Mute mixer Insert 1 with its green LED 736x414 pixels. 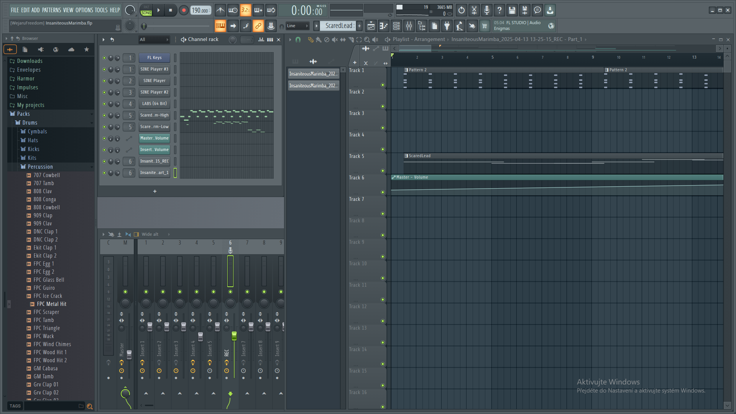pyautogui.click(x=146, y=292)
